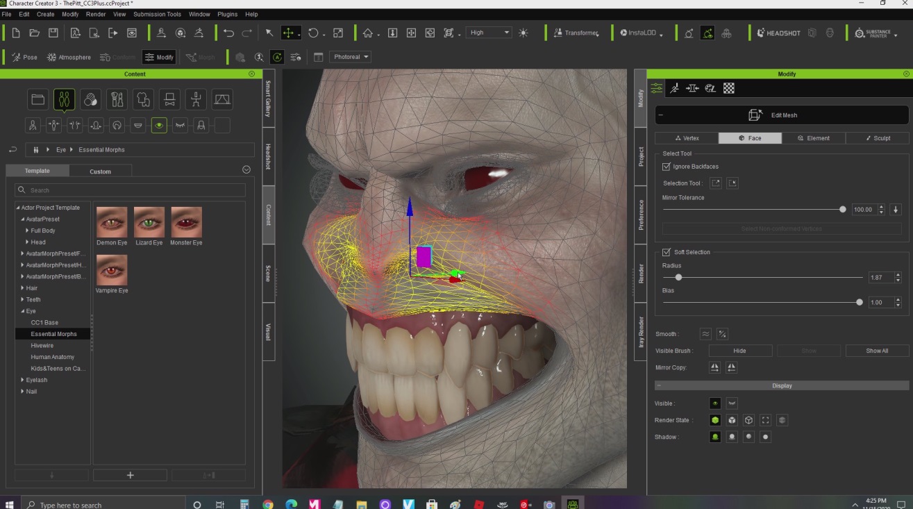This screenshot has height=509, width=913.
Task: Select the solid shaded Render State icon
Action: [715, 420]
